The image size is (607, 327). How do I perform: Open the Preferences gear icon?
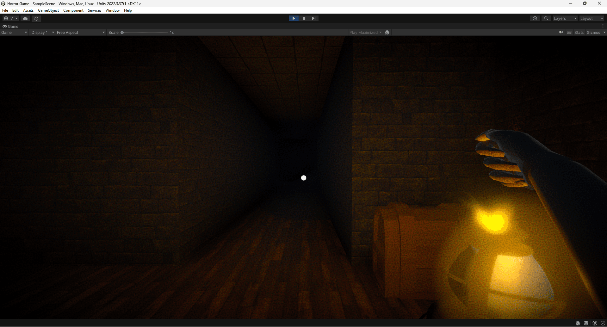click(x=36, y=18)
